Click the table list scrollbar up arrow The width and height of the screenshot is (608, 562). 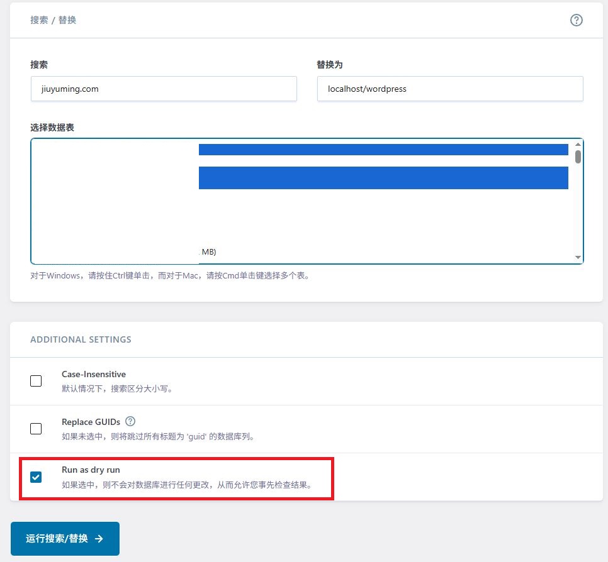(x=578, y=145)
